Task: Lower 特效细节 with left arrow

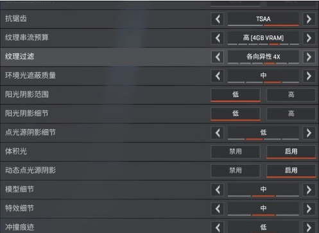Action: [218, 209]
